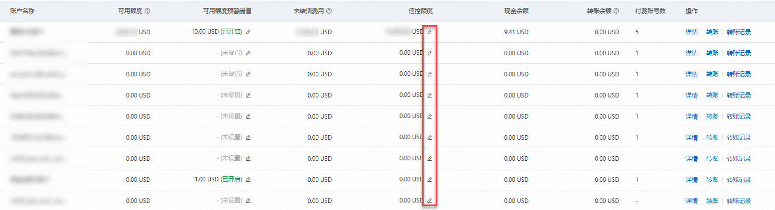Open 详情 in row with 1.00 USD threshold
The height and width of the screenshot is (210, 775).
pyautogui.click(x=692, y=180)
